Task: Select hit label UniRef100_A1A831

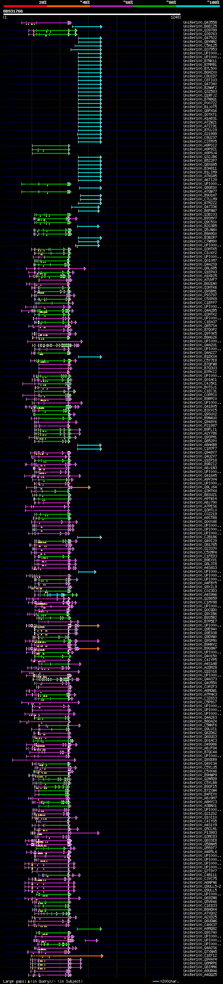Action: pyautogui.click(x=200, y=118)
